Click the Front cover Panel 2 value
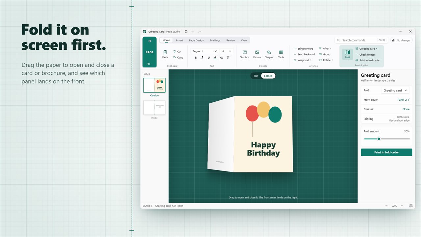 (x=404, y=100)
